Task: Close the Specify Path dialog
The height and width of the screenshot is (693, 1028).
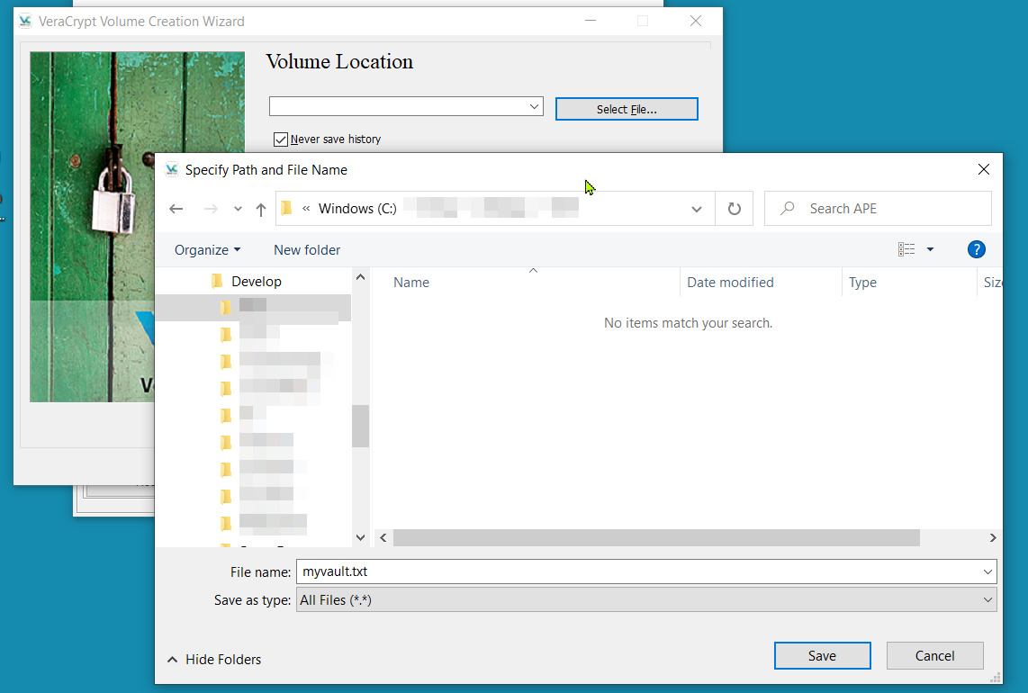Action: (983, 170)
